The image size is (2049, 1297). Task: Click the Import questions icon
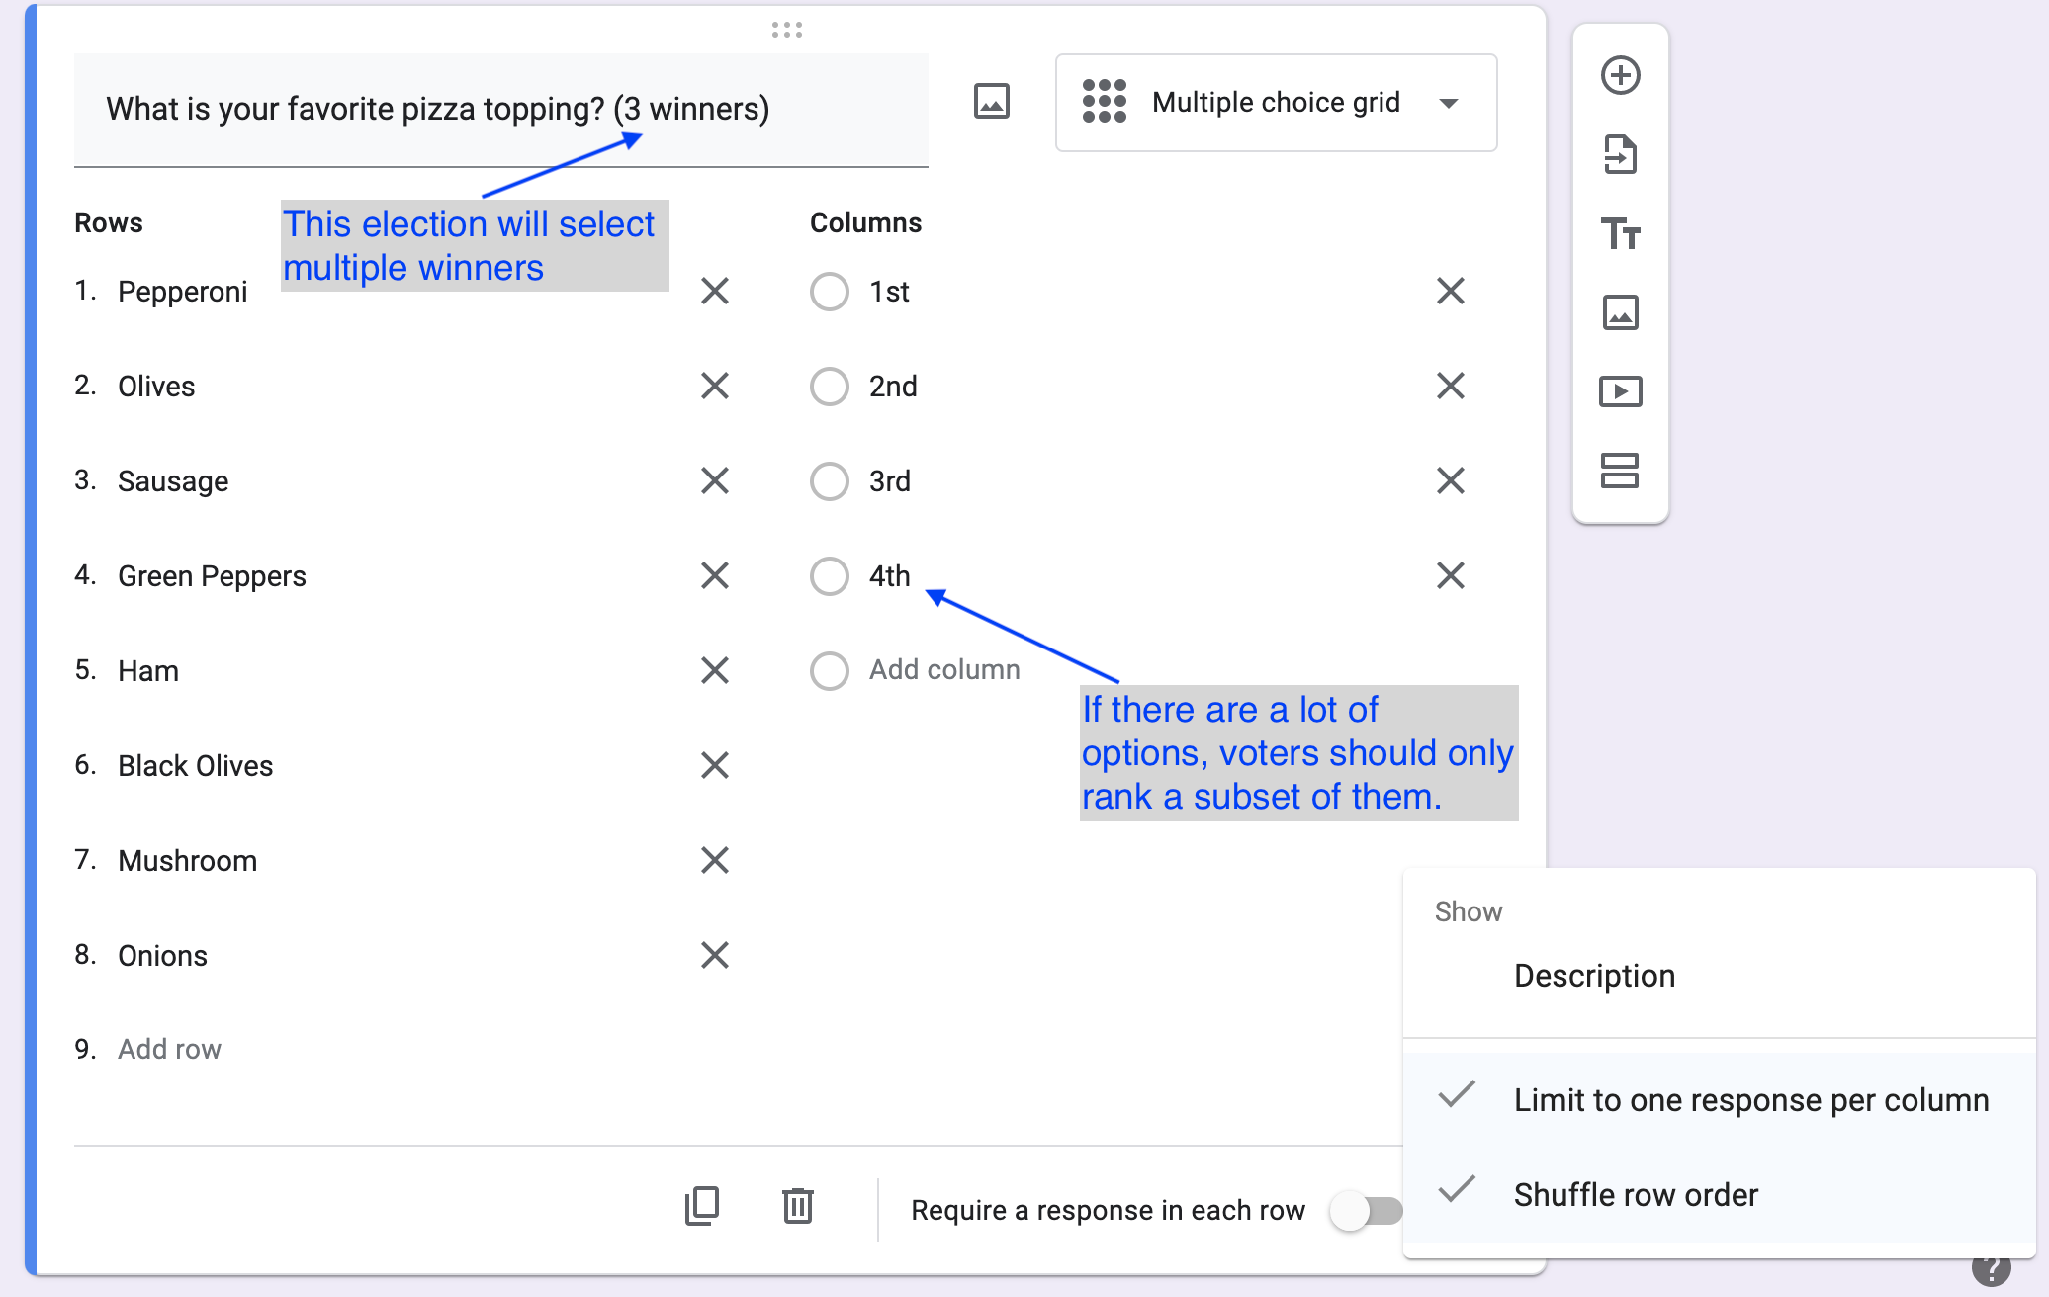[1620, 155]
